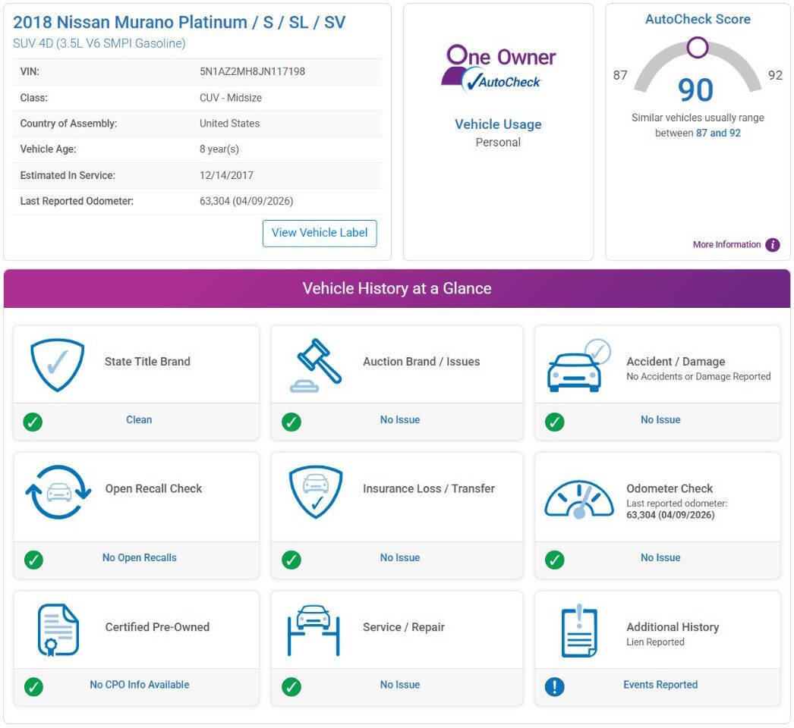Click the Certified Pre-Owned certificate icon
Image resolution: width=794 pixels, height=728 pixels.
tap(58, 630)
